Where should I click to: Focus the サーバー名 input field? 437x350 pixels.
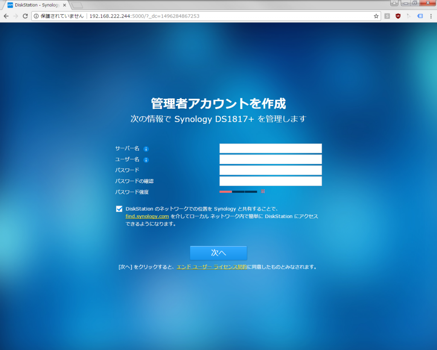[x=271, y=148]
